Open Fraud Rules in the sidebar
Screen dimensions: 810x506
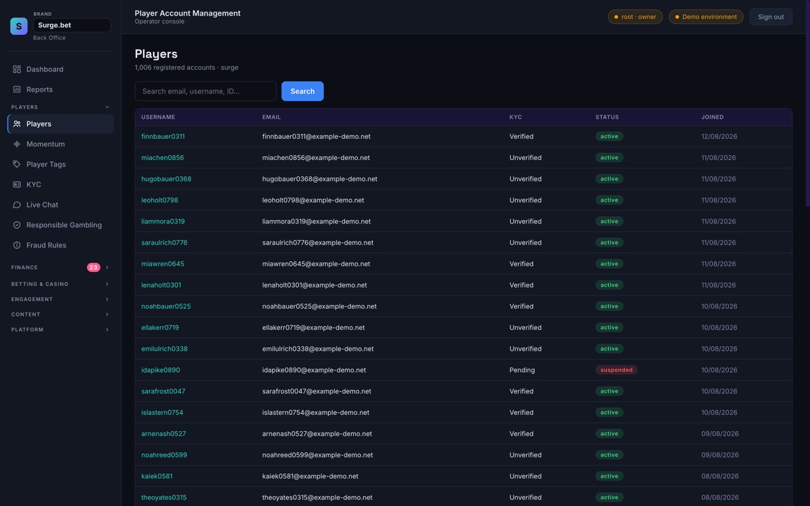click(x=61, y=246)
